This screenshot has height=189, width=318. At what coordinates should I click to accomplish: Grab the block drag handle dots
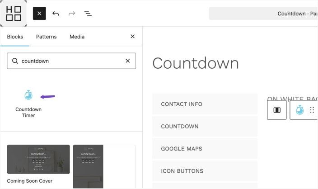[312, 110]
